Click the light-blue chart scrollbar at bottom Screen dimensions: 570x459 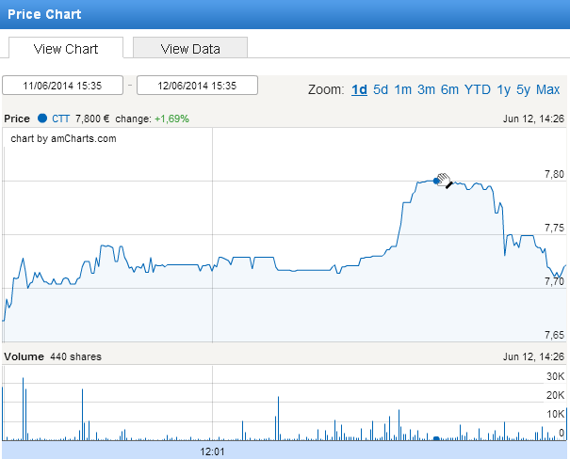point(283,451)
